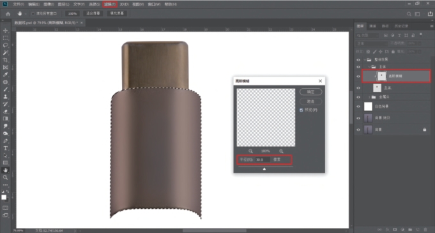Select the Crop tool

[x=5, y=60]
